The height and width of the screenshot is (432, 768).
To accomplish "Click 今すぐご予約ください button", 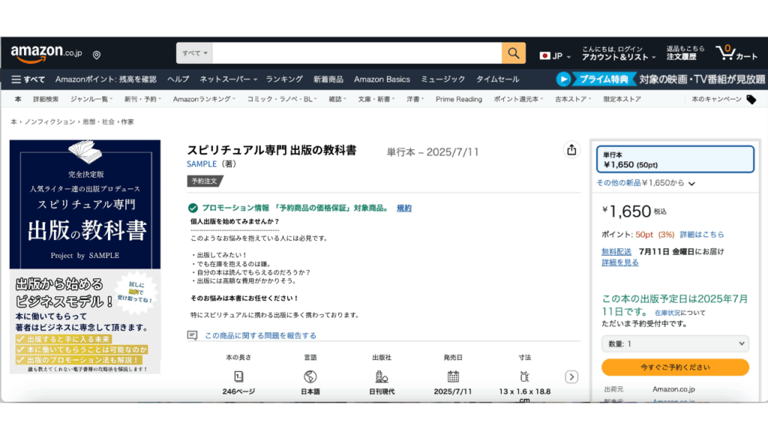I will pos(676,367).
